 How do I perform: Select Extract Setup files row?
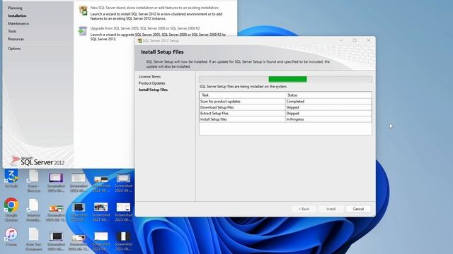pos(285,114)
